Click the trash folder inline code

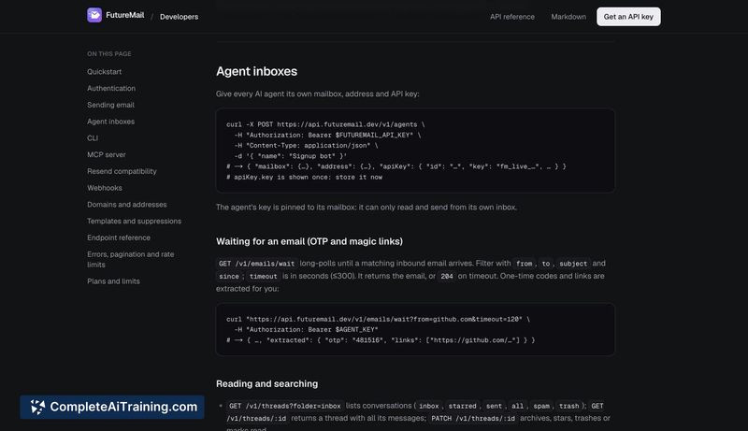(568, 406)
